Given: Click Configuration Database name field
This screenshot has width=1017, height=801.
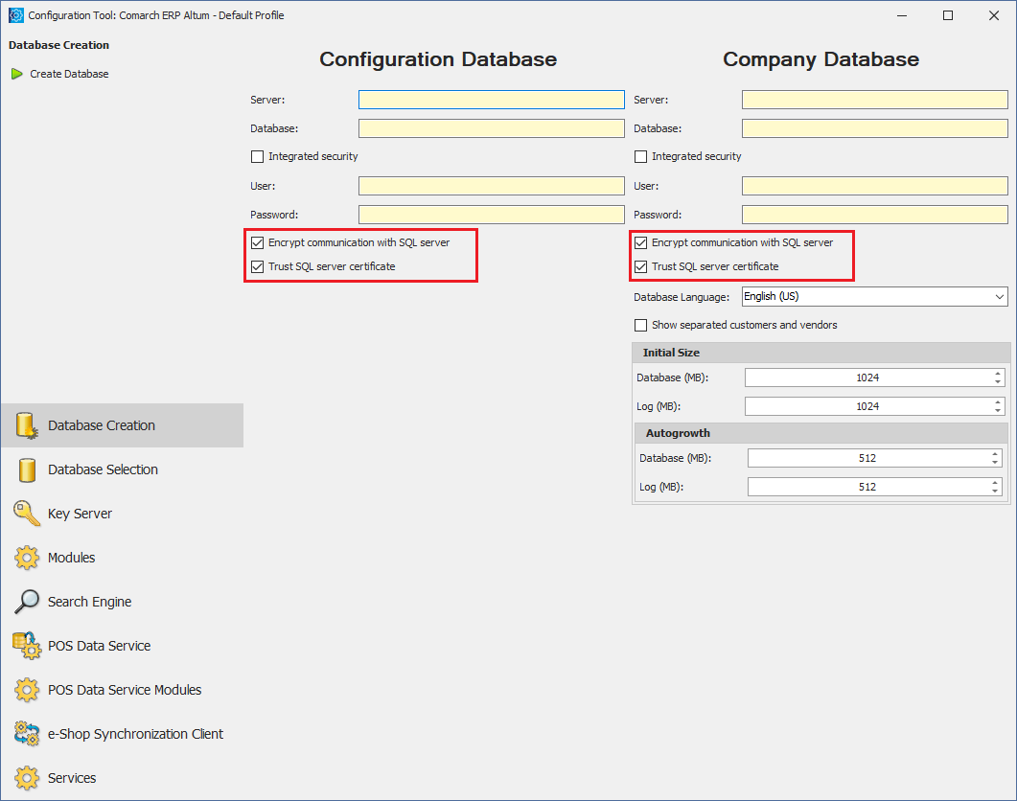Looking at the screenshot, I should click(x=492, y=128).
